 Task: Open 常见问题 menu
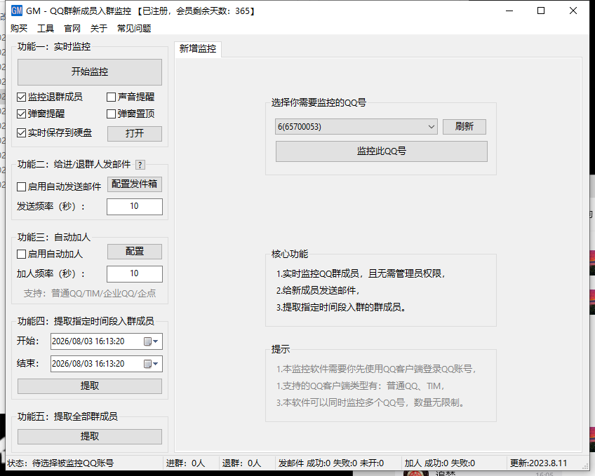pos(134,29)
